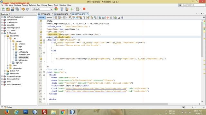Click the editor vertical scrollbar thumb
Screen dimensions: 206x115
[202, 40]
